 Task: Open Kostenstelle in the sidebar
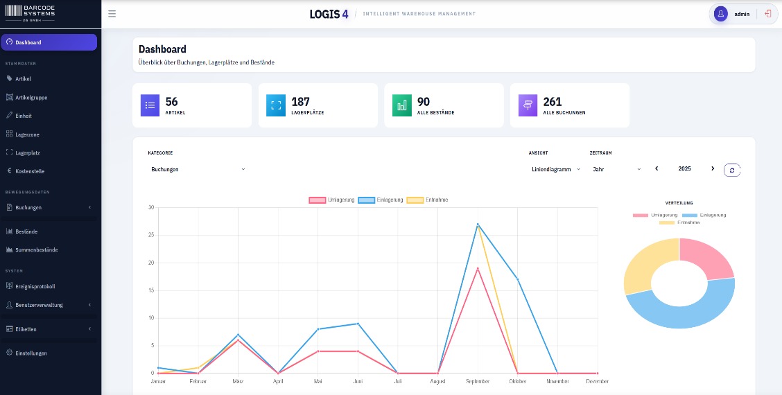30,171
